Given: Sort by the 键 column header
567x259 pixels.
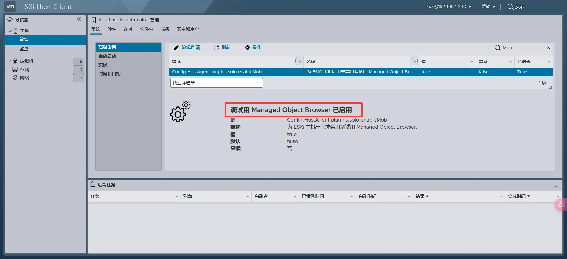Looking at the screenshot, I should [176, 62].
